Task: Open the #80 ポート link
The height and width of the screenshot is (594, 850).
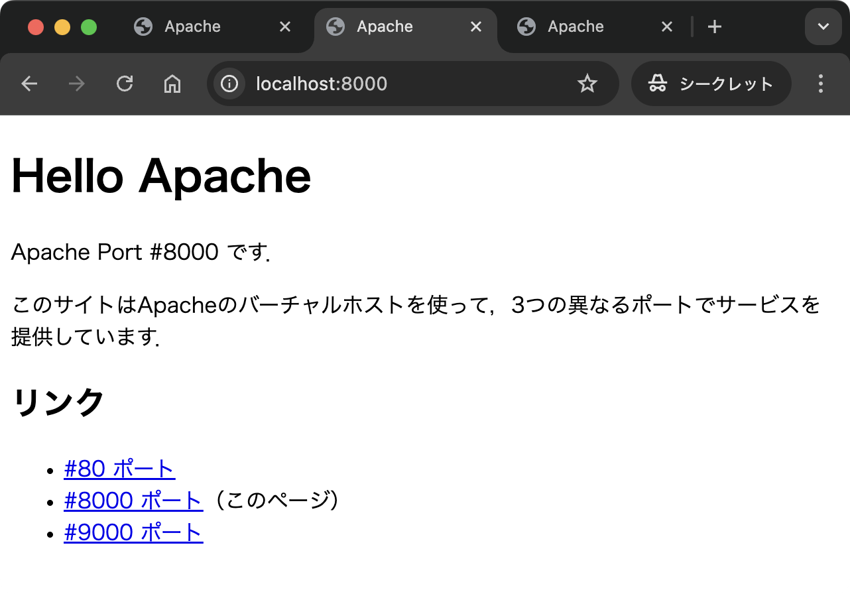Action: click(119, 469)
